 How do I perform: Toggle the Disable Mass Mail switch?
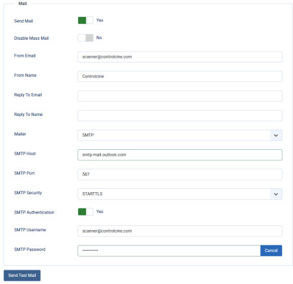click(85, 38)
